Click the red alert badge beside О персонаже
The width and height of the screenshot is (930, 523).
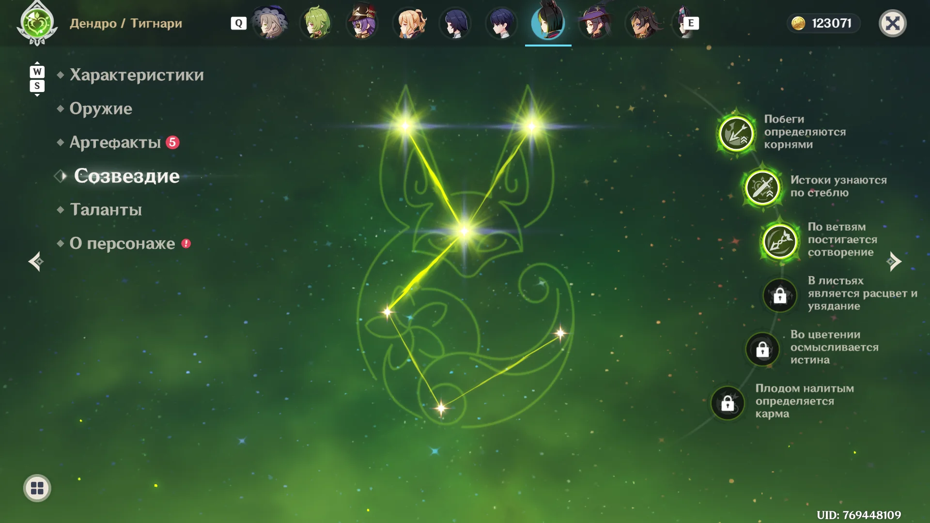click(186, 244)
